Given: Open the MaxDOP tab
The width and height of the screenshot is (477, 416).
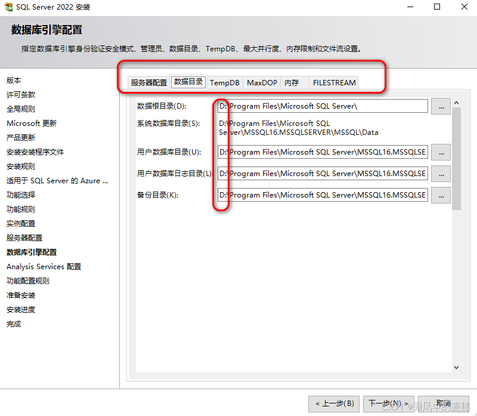Looking at the screenshot, I should tap(262, 82).
